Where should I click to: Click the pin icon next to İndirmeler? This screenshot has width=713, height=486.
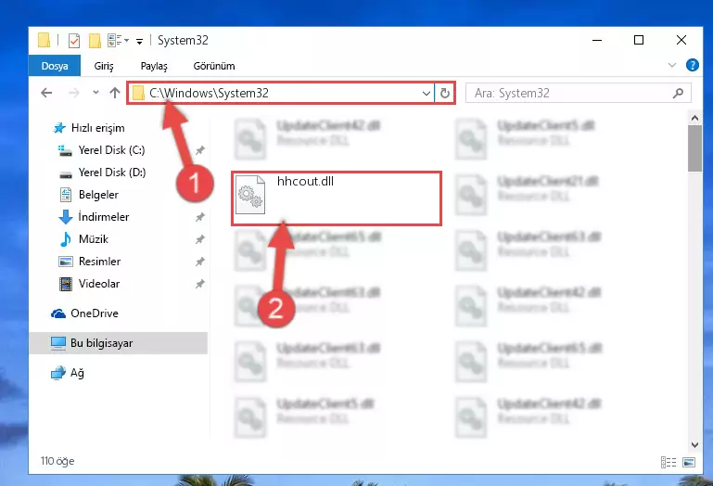pos(199,217)
